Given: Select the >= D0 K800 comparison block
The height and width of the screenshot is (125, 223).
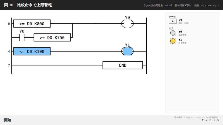Looking at the screenshot, I should coord(32,24).
